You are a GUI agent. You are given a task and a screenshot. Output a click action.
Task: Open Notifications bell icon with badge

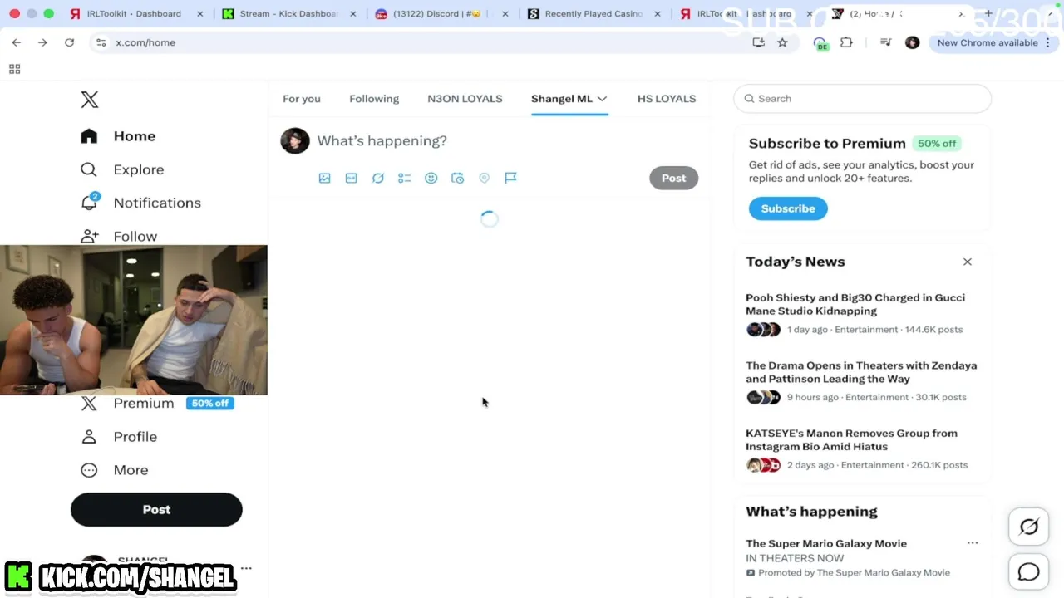[90, 202]
